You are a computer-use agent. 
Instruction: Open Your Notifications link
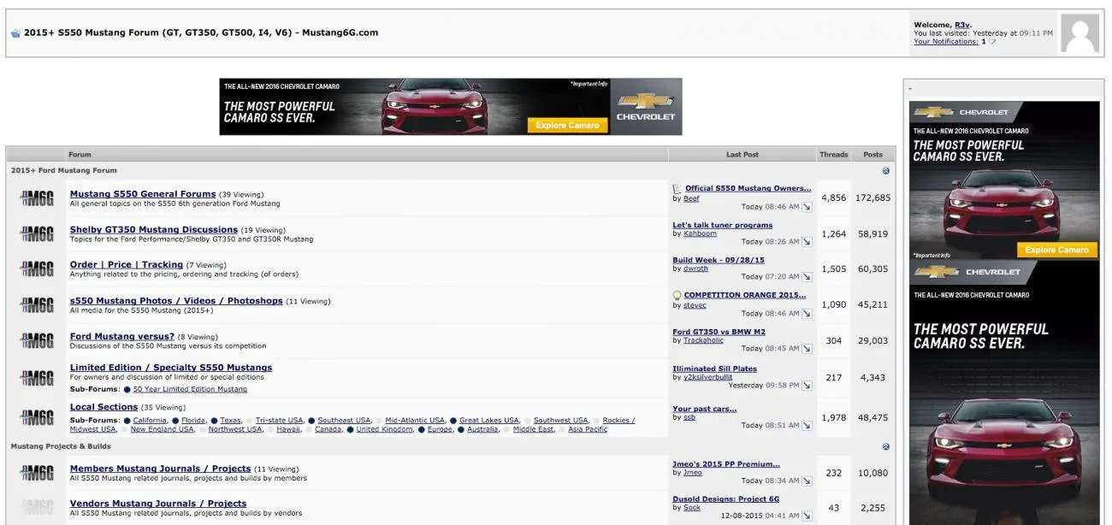[945, 41]
